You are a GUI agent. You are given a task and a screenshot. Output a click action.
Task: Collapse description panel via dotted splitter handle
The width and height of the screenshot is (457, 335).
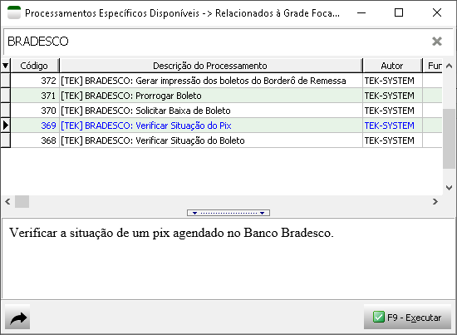click(x=228, y=213)
